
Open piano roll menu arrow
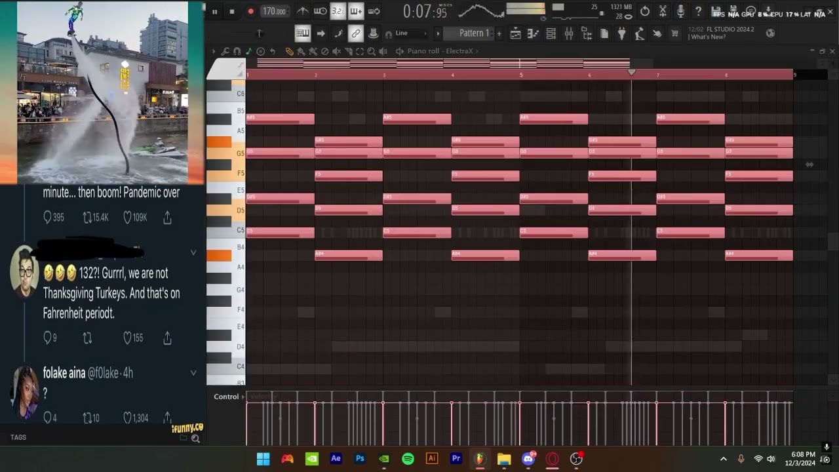[214, 51]
